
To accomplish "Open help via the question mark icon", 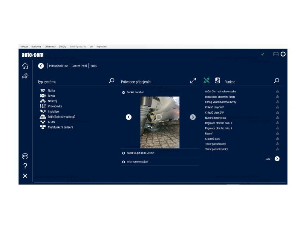I will 25,166.
